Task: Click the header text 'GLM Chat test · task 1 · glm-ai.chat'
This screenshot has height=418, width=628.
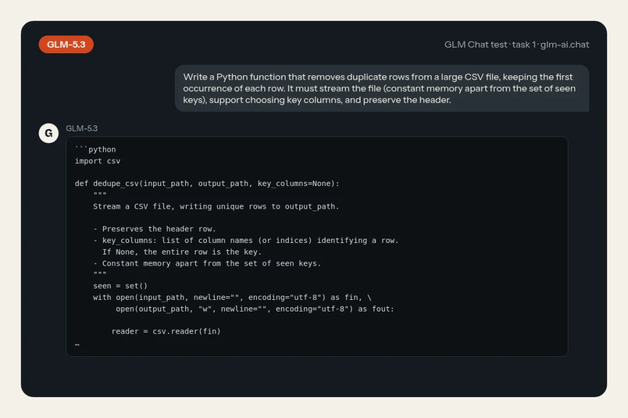Action: [x=516, y=45]
